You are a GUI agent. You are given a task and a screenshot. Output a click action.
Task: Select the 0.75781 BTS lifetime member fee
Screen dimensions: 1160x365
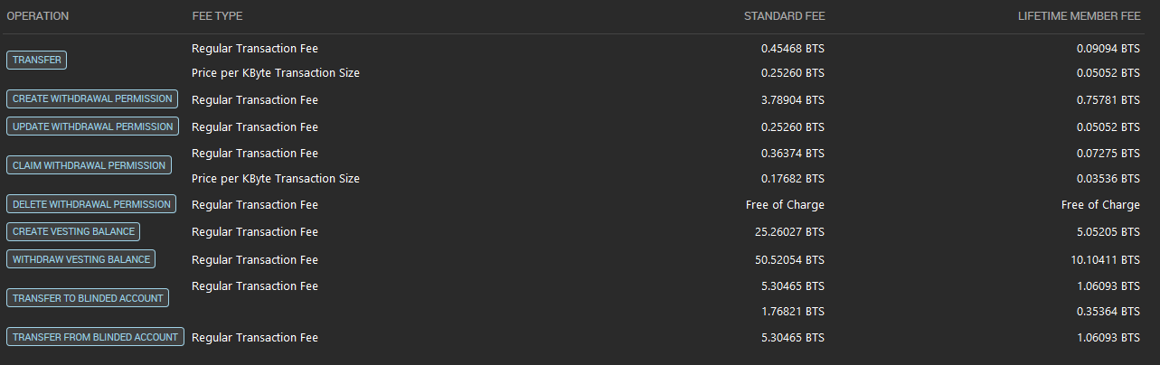tap(1108, 99)
